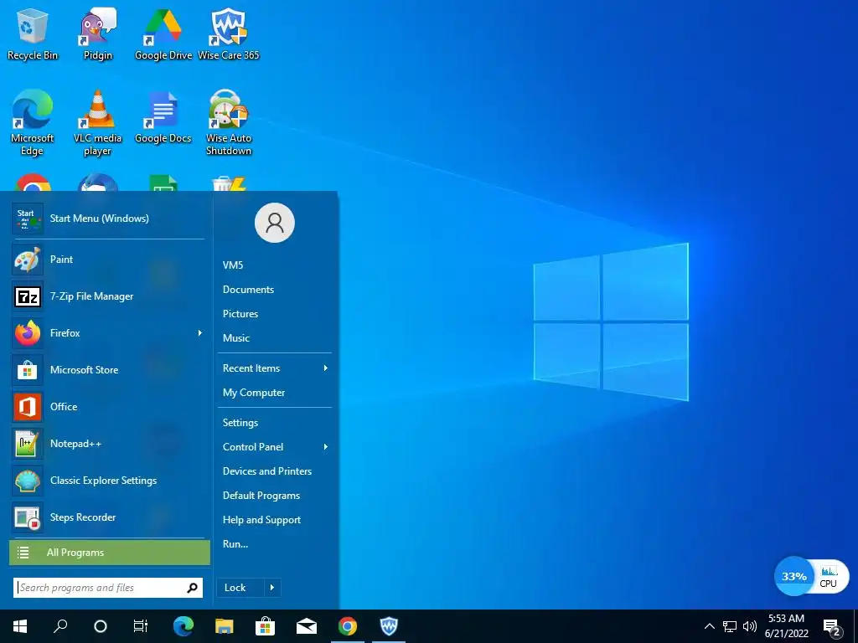858x643 pixels.
Task: Click the Windows Start button
Action: point(20,626)
